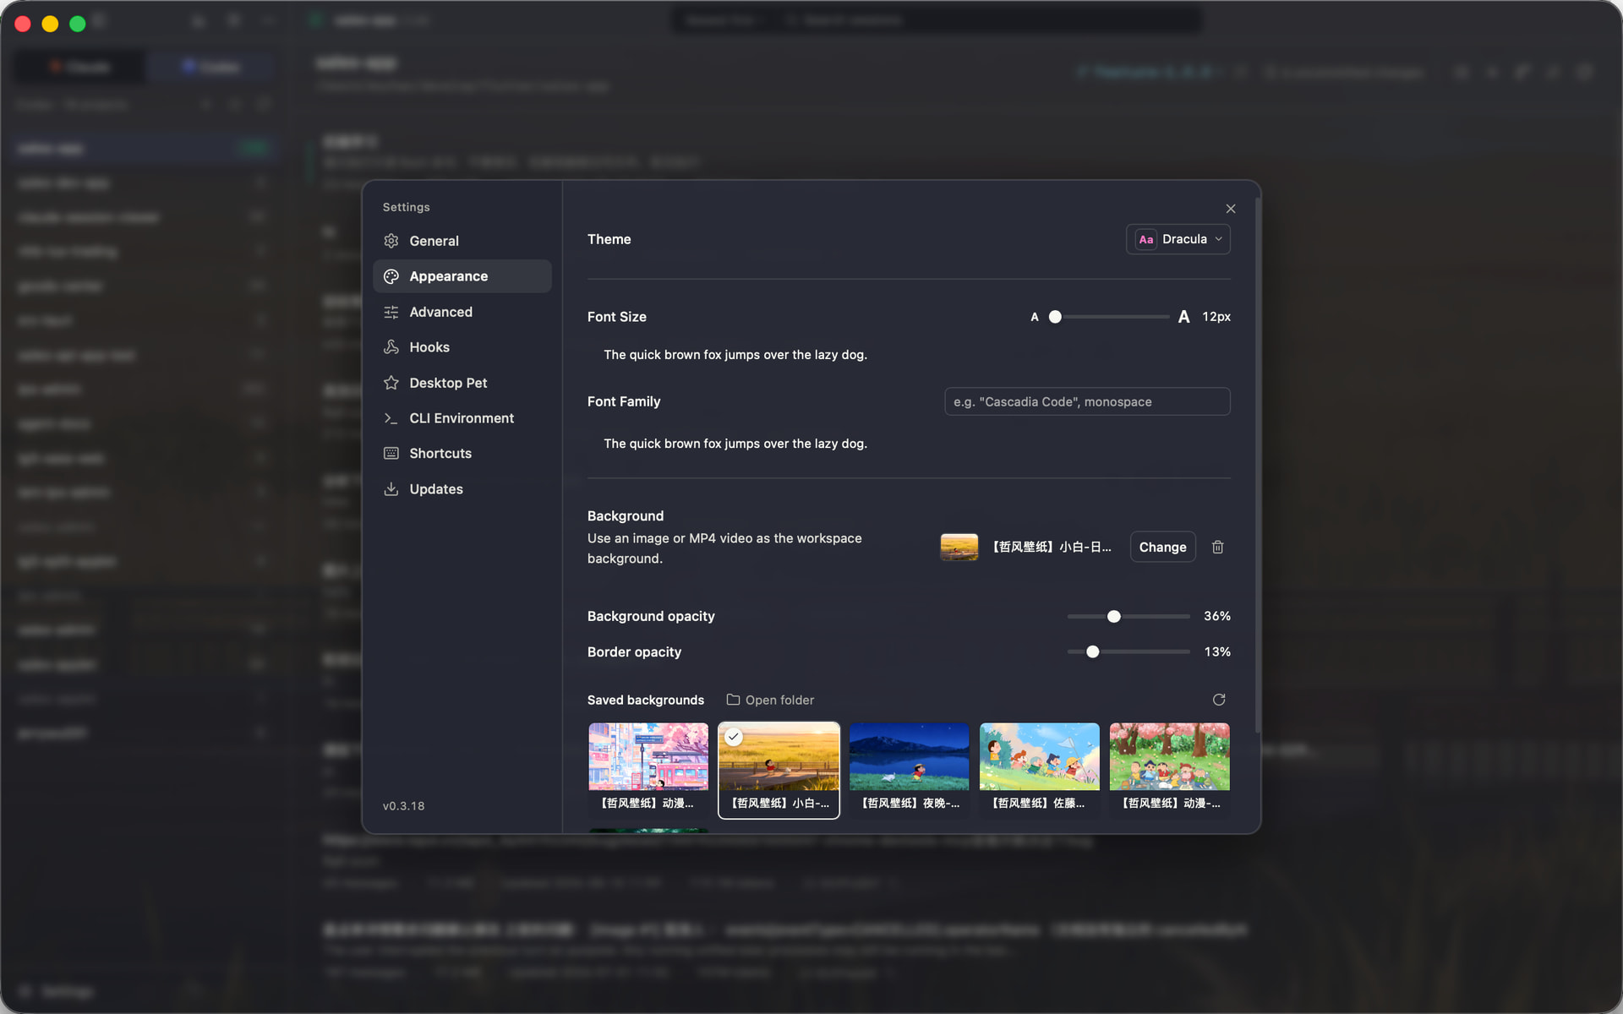Screen dimensions: 1623x1014
Task: Open the saved backgrounds folder
Action: coord(770,700)
